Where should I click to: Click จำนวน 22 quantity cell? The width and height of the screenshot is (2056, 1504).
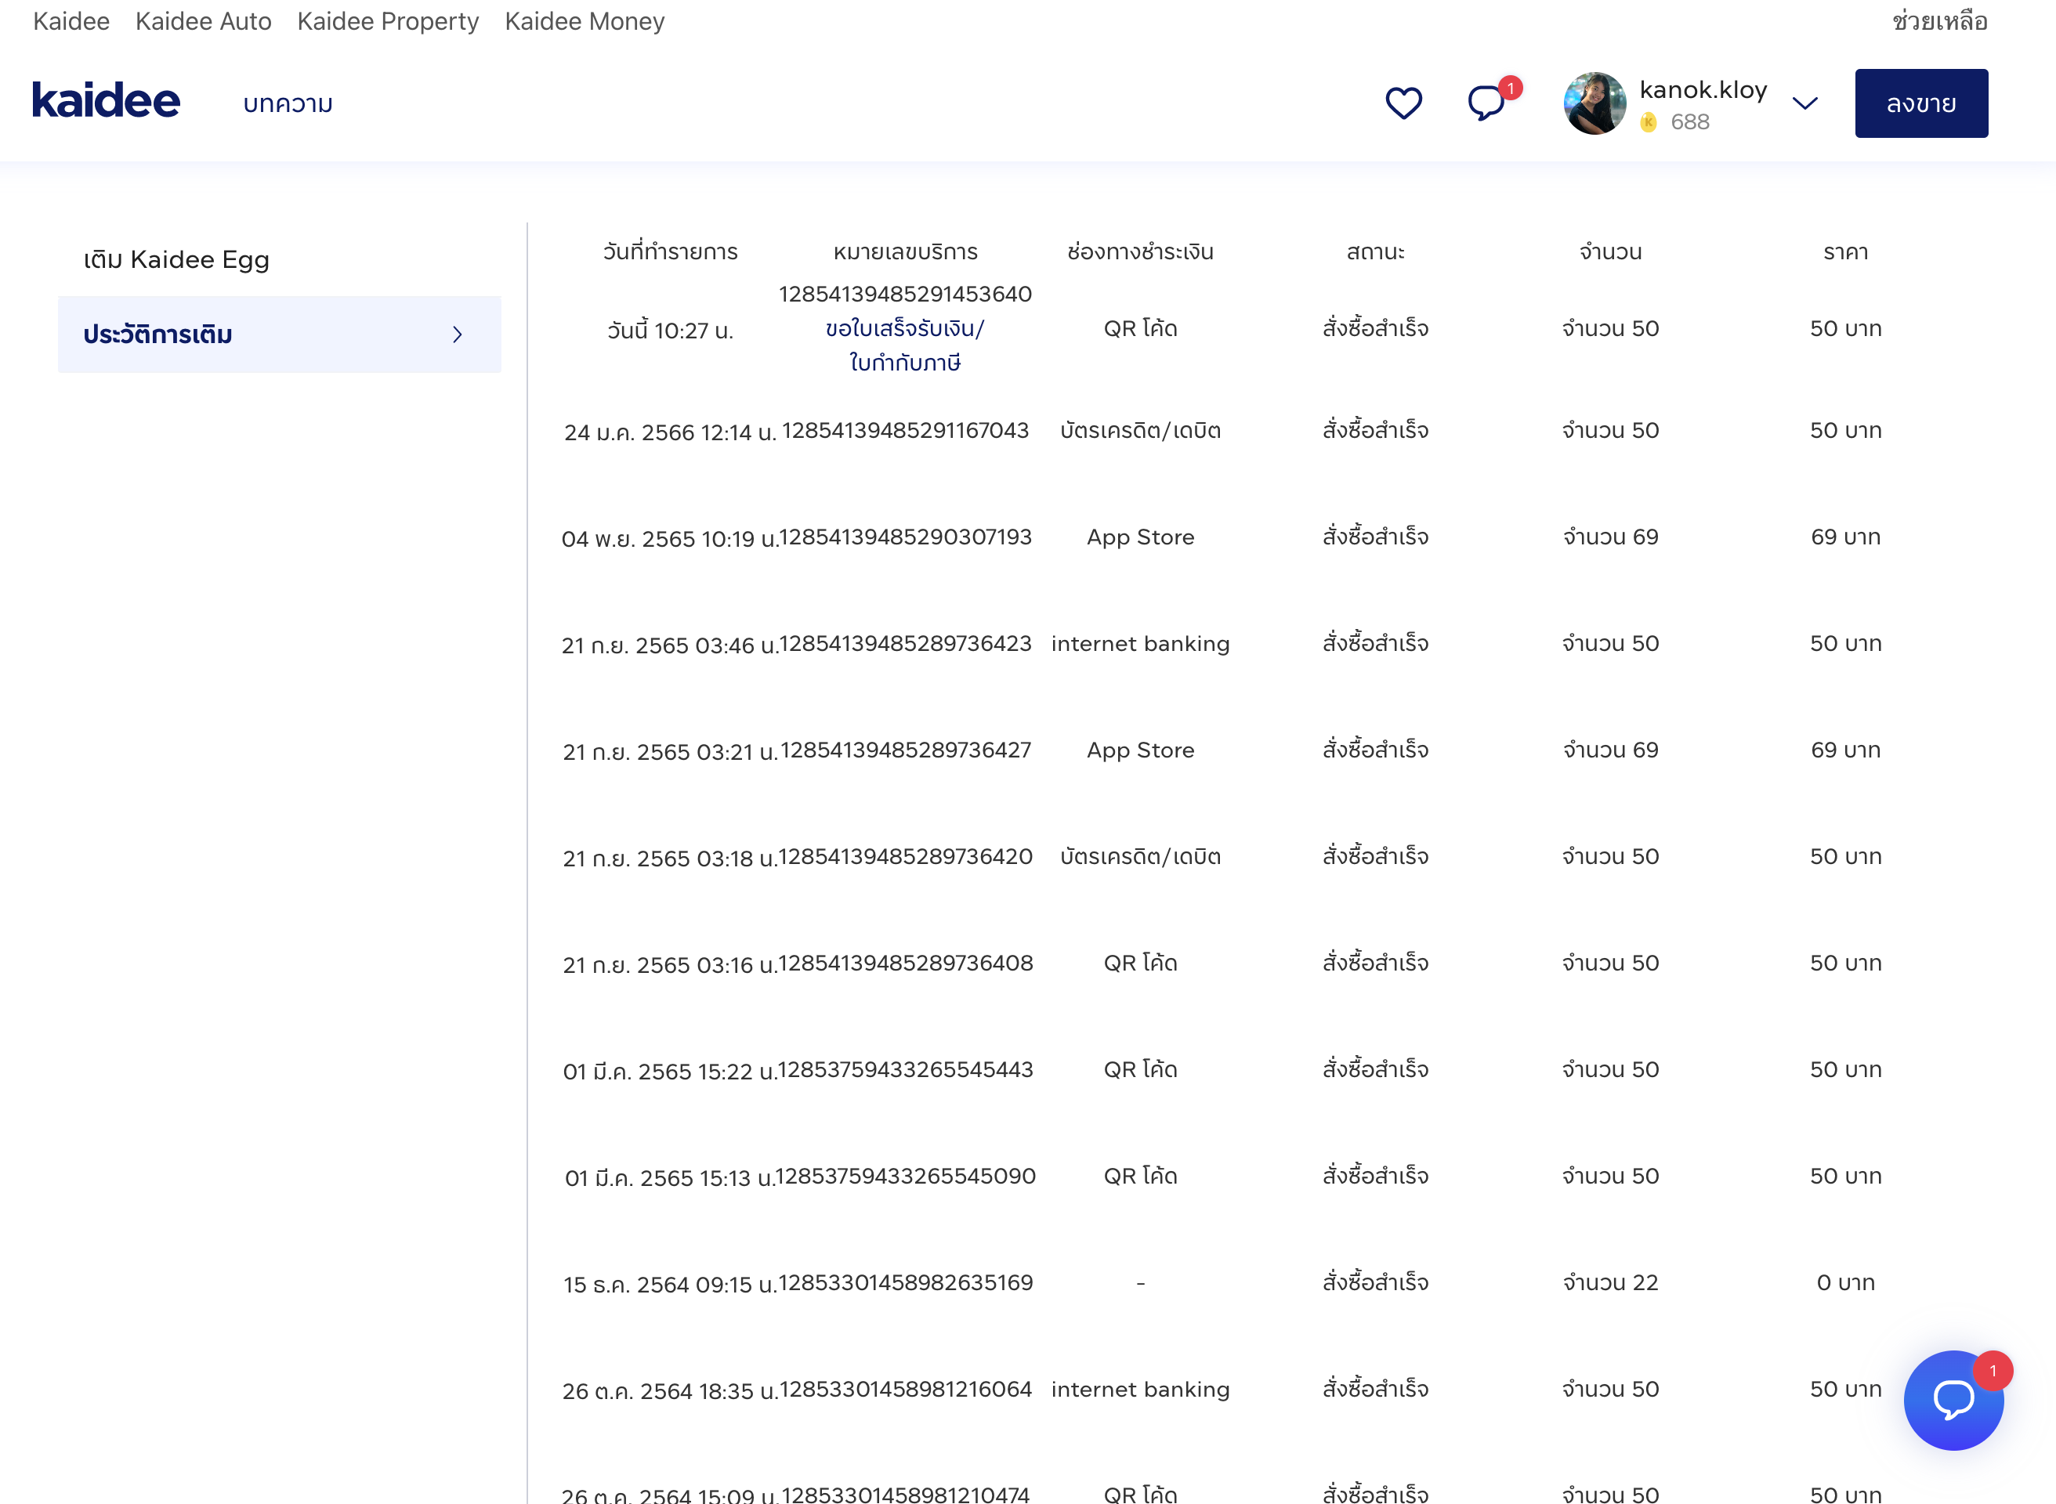point(1610,1283)
